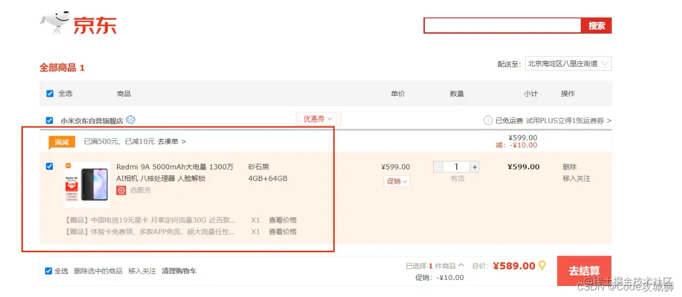Image resolution: width=682 pixels, height=297 pixels.
Task: Expand the 已选择1件商品 list arrow
Action: [x=461, y=266]
